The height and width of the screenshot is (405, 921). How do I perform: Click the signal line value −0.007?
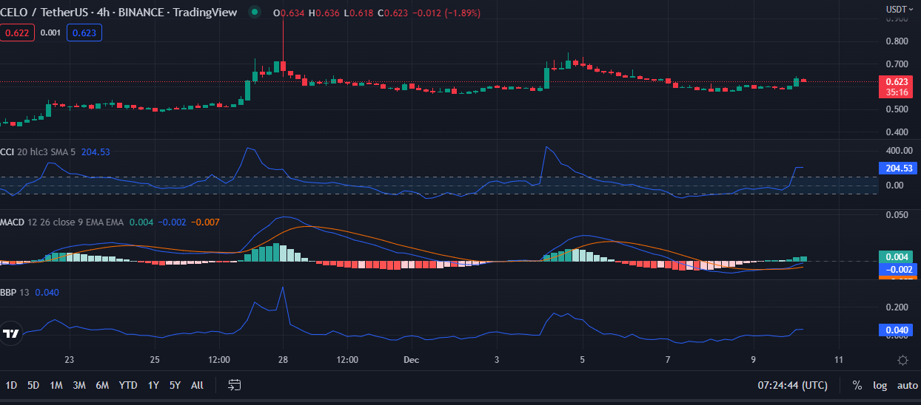point(204,222)
